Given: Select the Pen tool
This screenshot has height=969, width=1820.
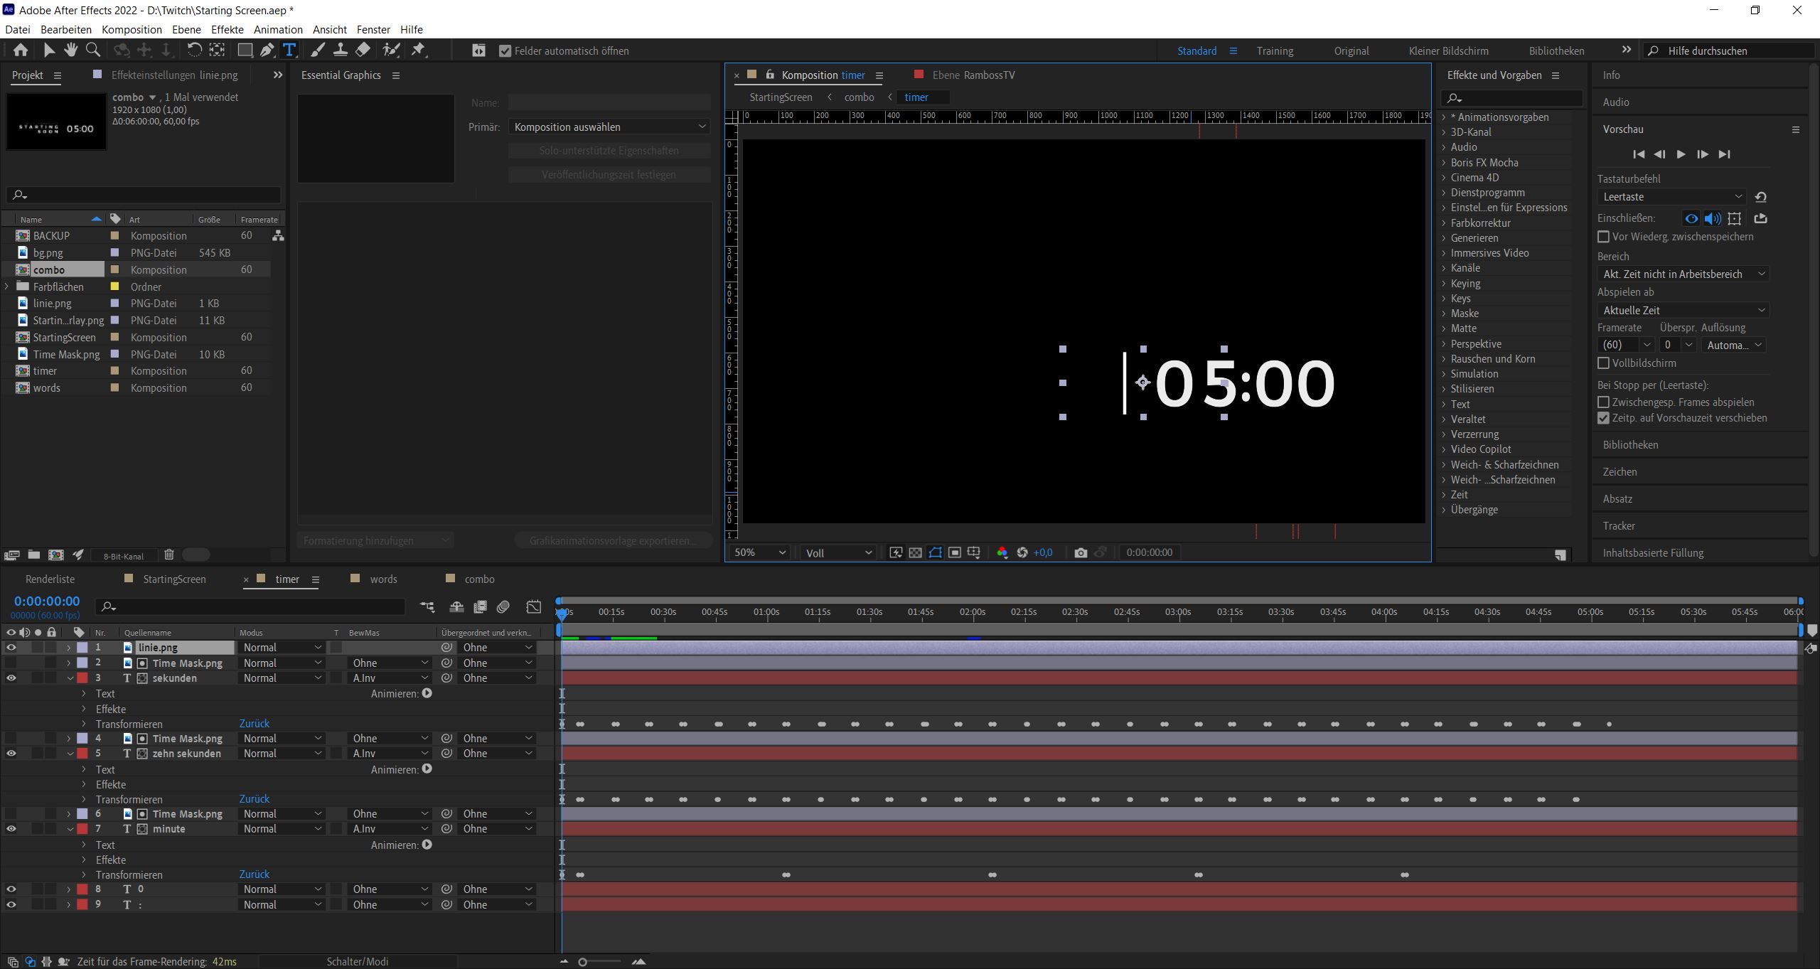Looking at the screenshot, I should pyautogui.click(x=267, y=50).
